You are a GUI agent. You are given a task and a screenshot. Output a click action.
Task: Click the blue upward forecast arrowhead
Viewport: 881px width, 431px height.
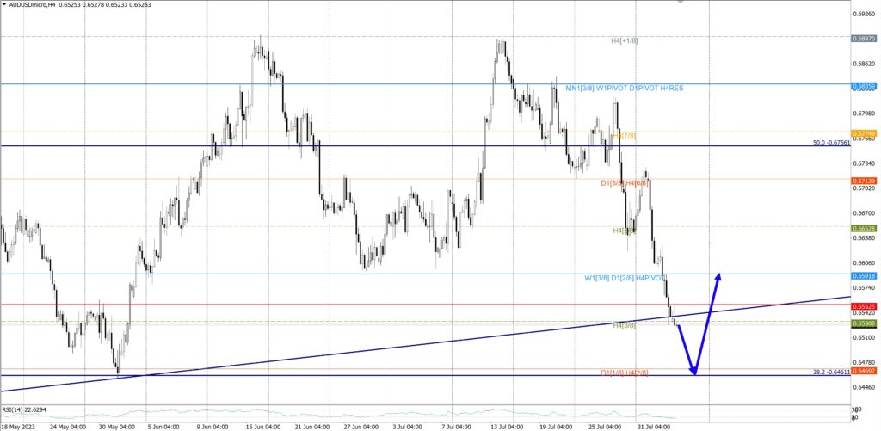(x=718, y=276)
